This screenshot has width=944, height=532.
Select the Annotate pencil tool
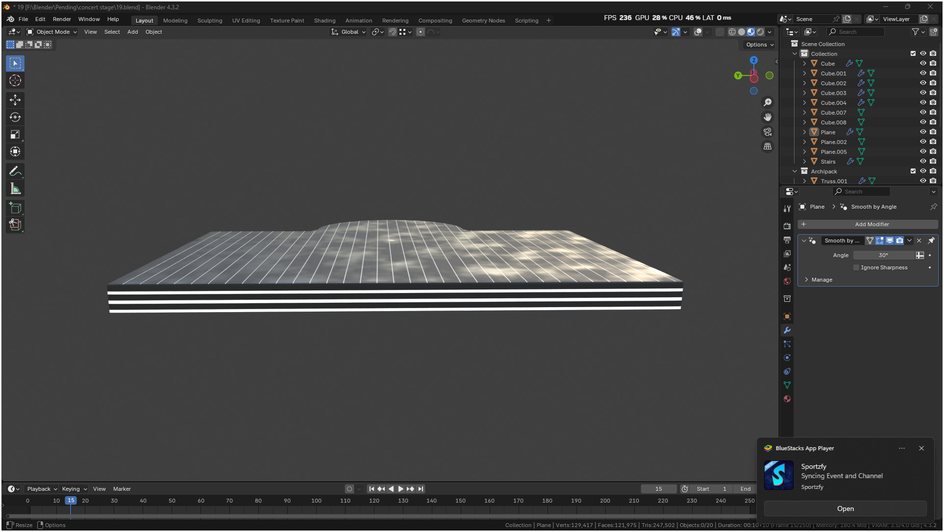pos(15,171)
